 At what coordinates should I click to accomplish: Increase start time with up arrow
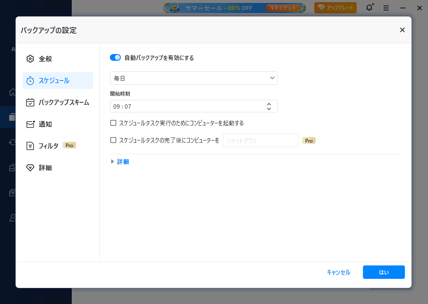[269, 104]
